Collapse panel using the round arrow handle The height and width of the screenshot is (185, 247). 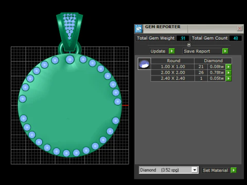(189, 45)
